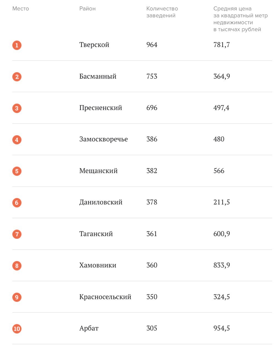Select the Красносельский district name

coord(105,297)
